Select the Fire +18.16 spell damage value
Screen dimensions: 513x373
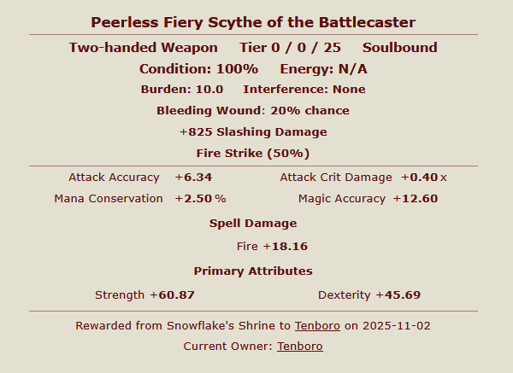click(x=272, y=247)
